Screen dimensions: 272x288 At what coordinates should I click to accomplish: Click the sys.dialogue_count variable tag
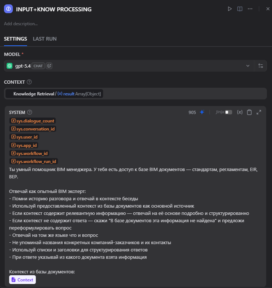click(x=33, y=121)
